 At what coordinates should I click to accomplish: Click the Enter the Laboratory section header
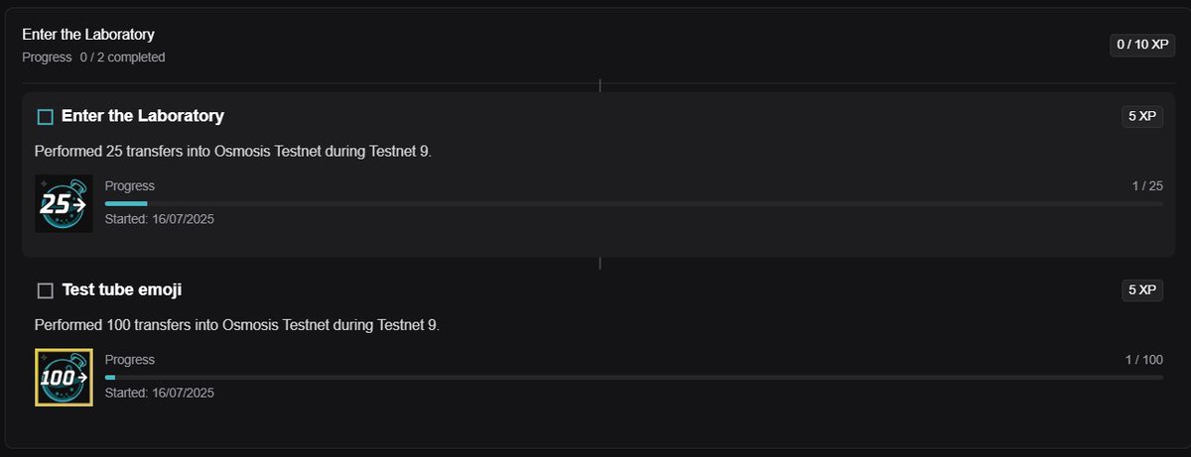(88, 35)
